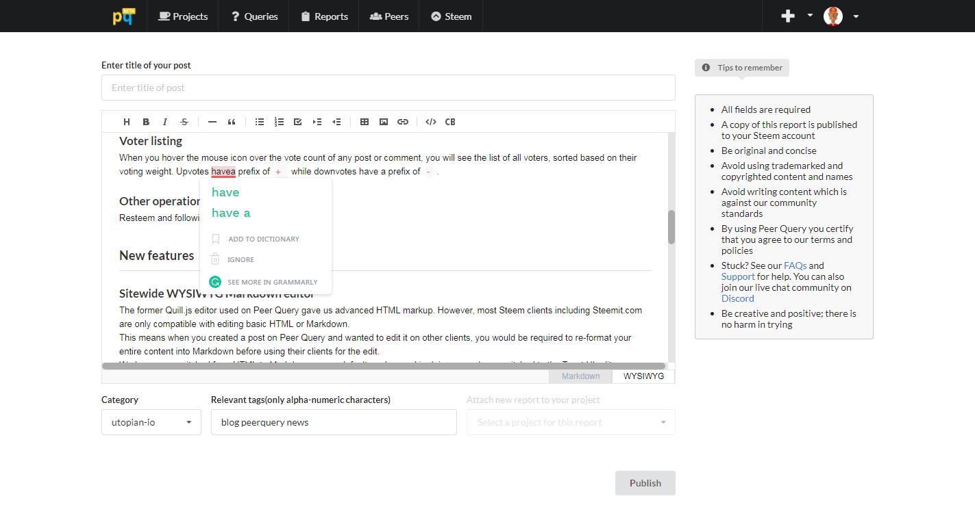
Task: Switch editor to WYSIWYG mode
Action: click(x=643, y=376)
